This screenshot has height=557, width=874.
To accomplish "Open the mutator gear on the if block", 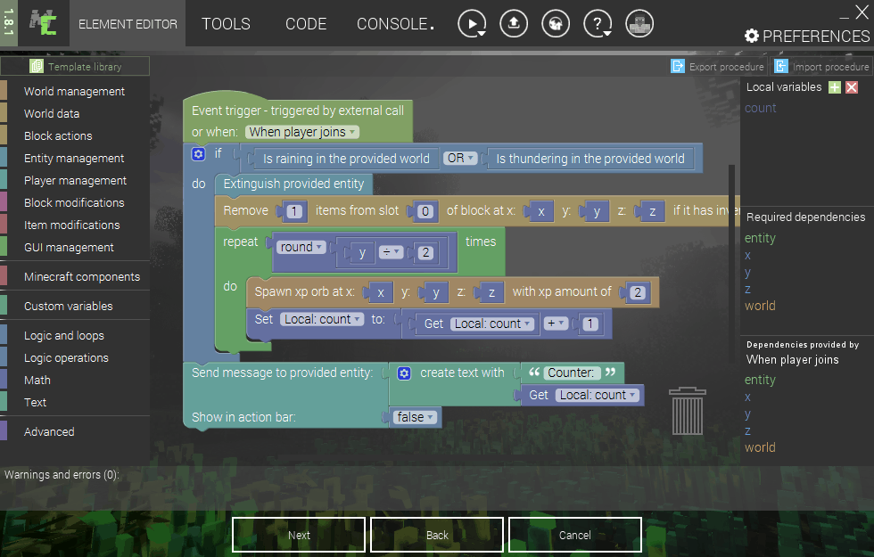I will [198, 153].
